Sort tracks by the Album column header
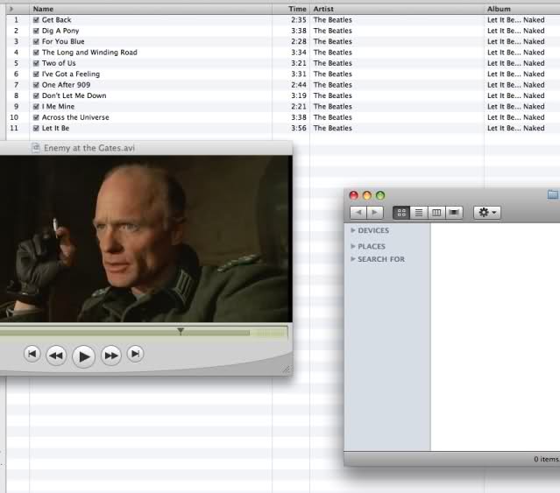 click(522, 9)
